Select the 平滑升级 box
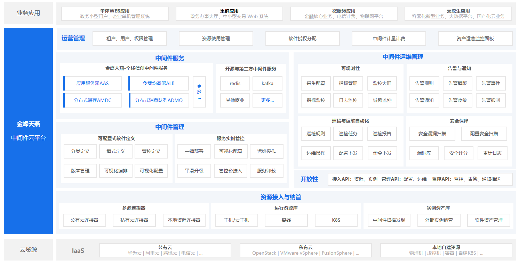The image size is (519, 264). point(194,171)
